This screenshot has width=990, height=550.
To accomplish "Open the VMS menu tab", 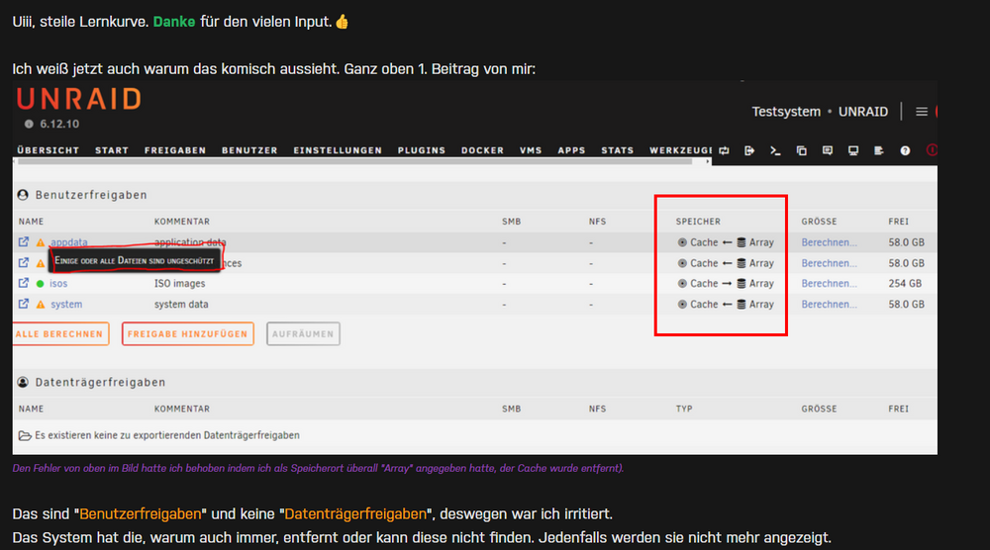I will point(531,150).
